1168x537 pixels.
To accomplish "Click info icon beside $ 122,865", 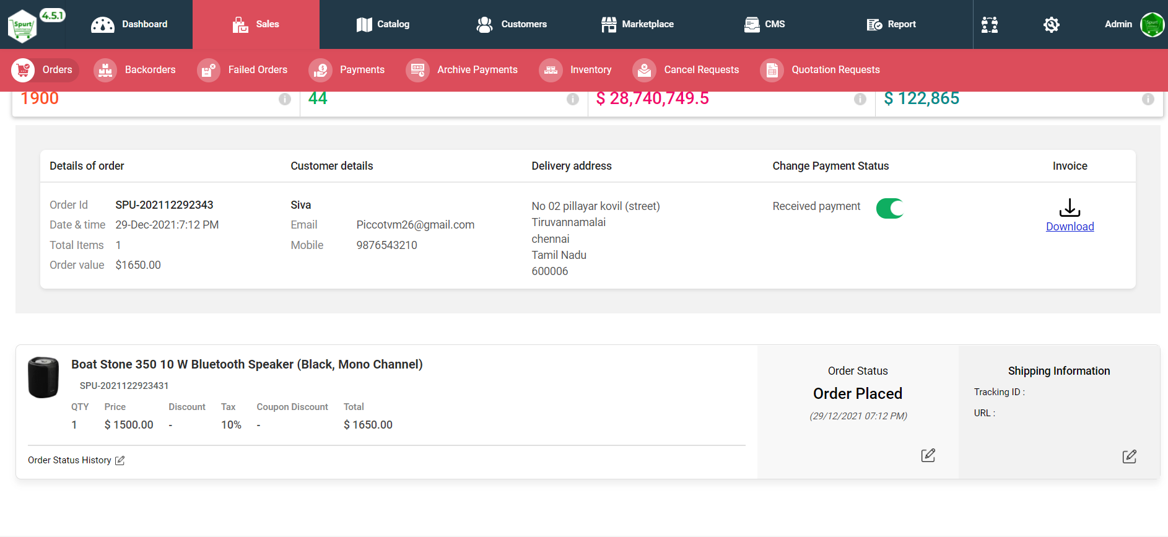I will [x=1148, y=99].
